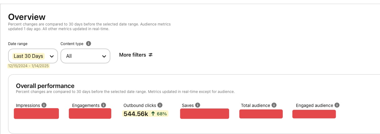Click the Content type dropdown chevron
380x134 pixels.
(104, 56)
